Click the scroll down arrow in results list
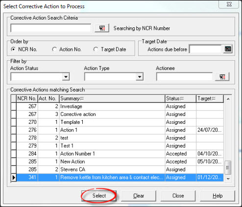 (x=228, y=179)
